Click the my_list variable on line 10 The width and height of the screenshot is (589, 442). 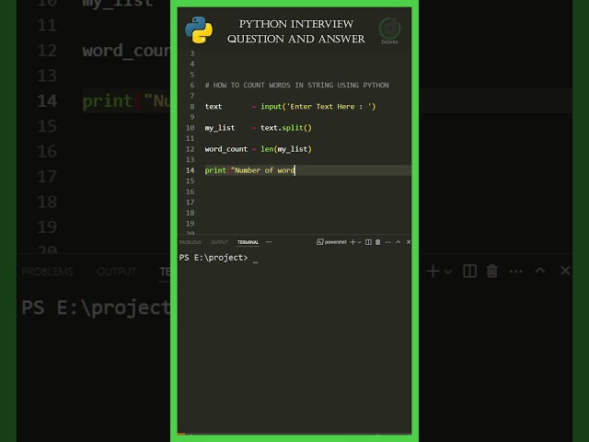point(220,128)
